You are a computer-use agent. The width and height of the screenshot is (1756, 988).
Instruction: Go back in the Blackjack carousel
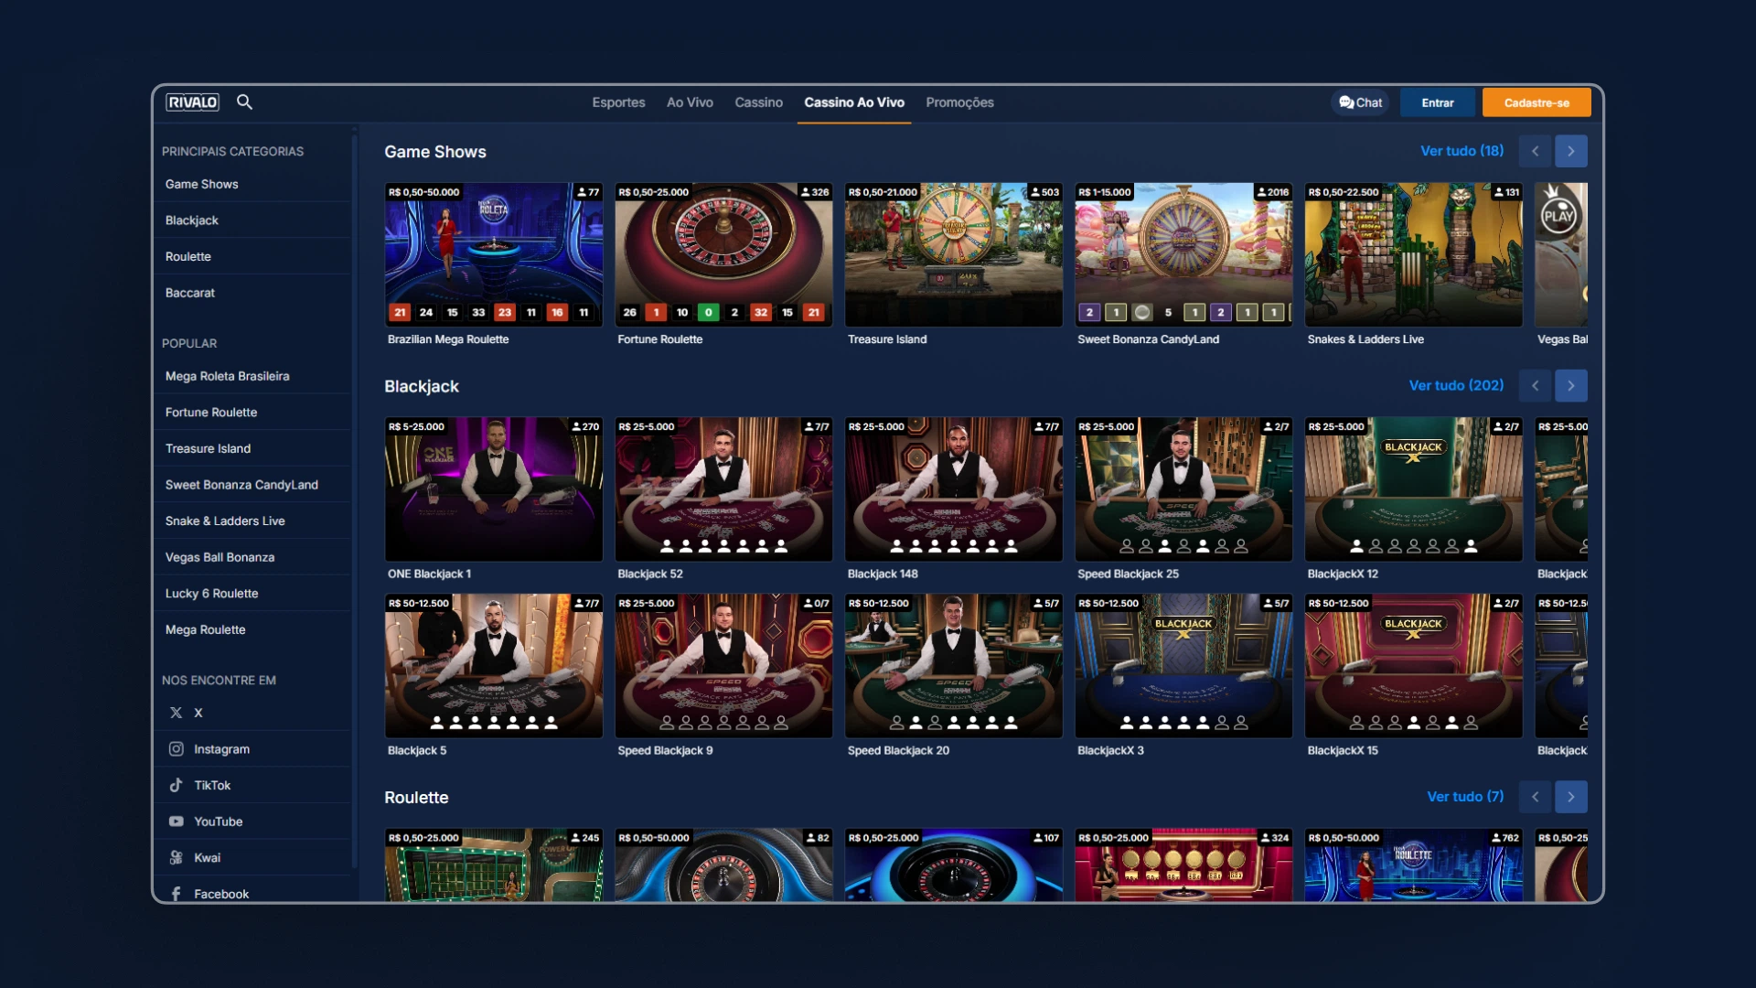(1535, 385)
